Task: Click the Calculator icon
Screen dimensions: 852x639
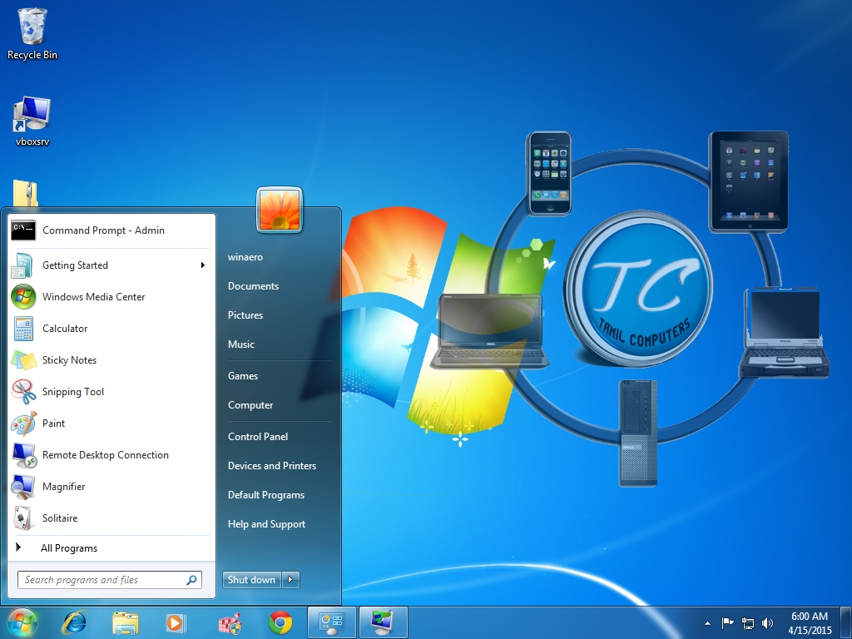Action: pos(23,329)
